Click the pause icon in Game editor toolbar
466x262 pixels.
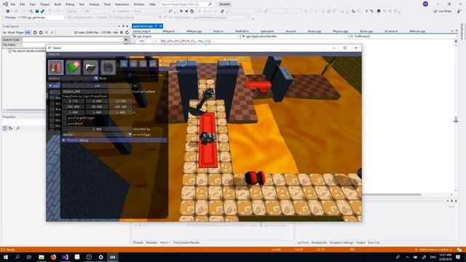(x=56, y=67)
